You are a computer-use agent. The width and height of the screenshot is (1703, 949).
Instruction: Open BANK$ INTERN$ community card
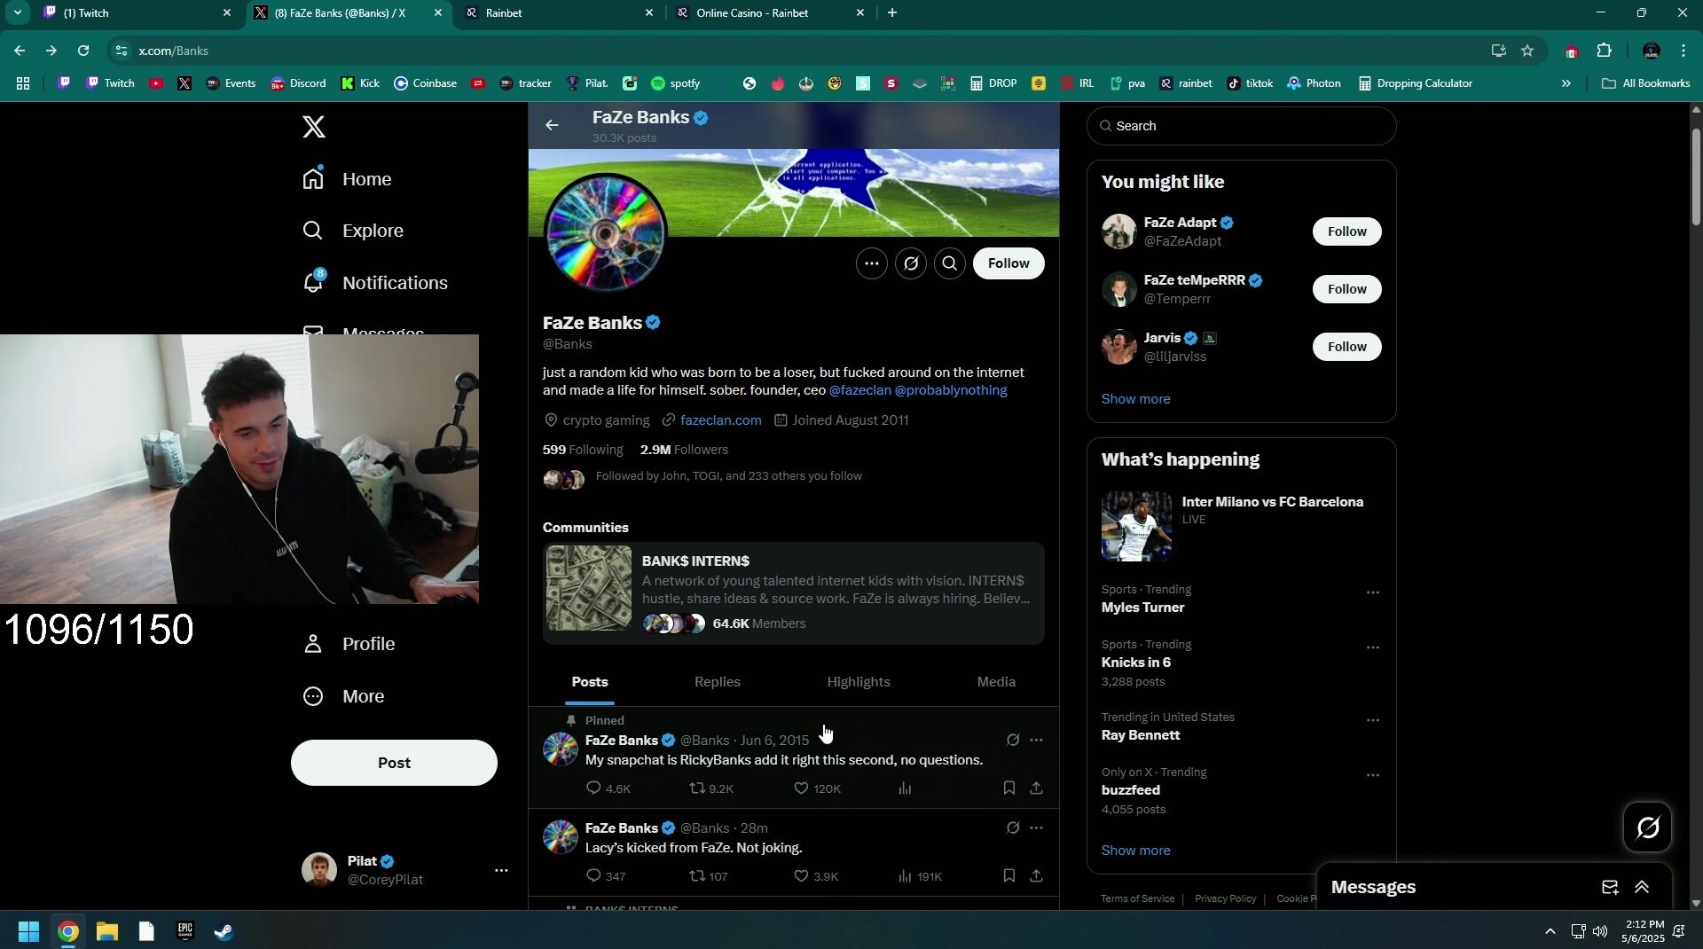pyautogui.click(x=794, y=593)
